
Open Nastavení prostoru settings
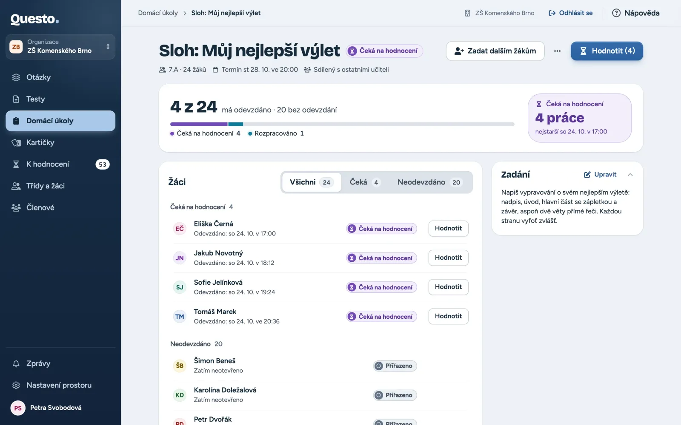(60, 385)
